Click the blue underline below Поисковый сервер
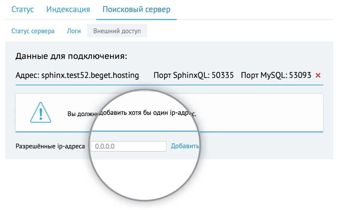The image size is (339, 210). pyautogui.click(x=136, y=19)
